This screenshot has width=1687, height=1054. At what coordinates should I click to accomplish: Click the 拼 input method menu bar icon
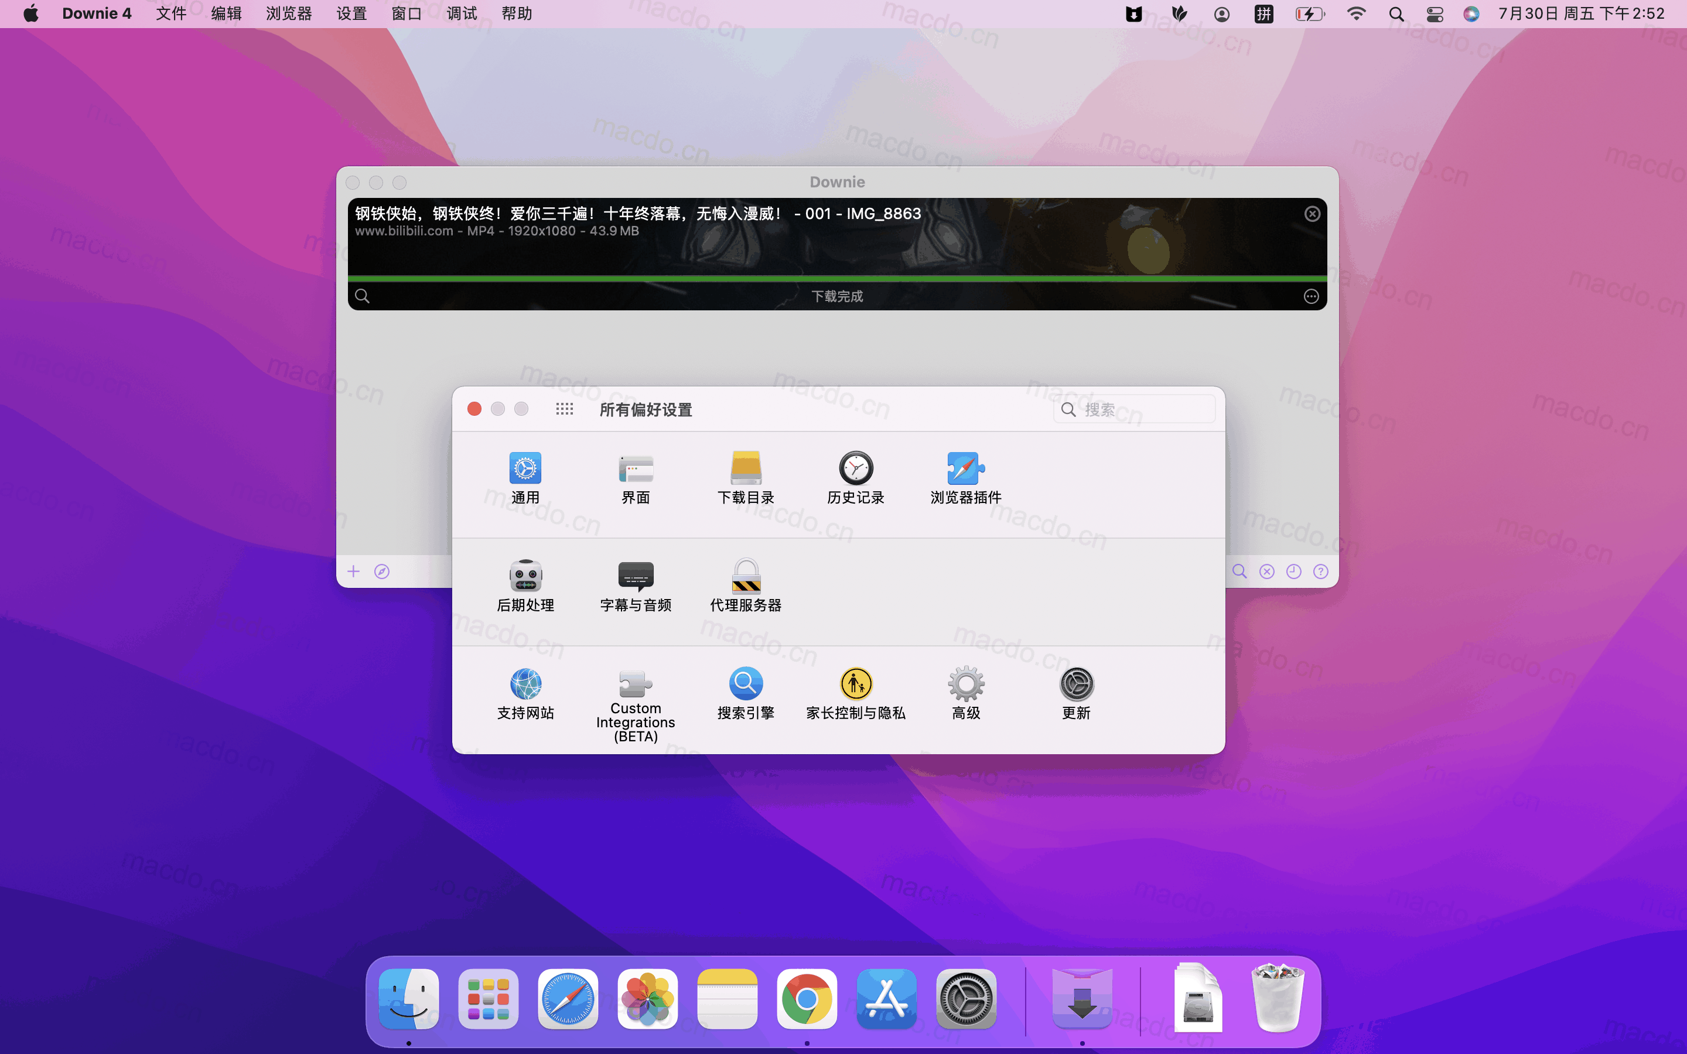1263,14
